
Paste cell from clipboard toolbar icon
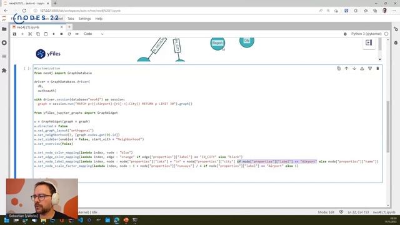pos(46,34)
